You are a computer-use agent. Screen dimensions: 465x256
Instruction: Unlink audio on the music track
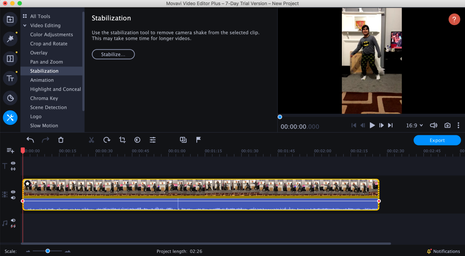tap(13, 226)
